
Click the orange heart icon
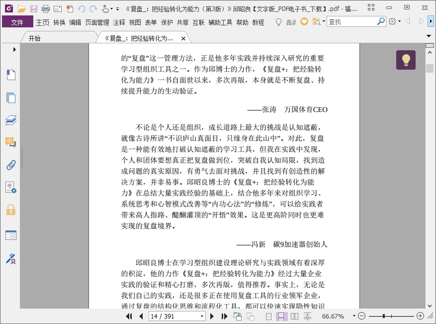[x=304, y=21]
